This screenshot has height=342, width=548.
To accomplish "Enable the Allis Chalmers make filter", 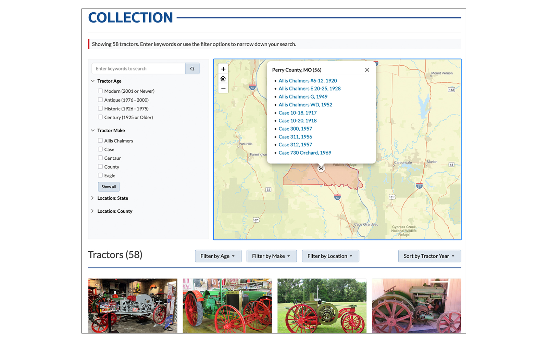I will (100, 141).
